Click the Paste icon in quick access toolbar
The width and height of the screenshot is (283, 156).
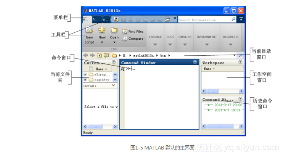click(x=145, y=19)
